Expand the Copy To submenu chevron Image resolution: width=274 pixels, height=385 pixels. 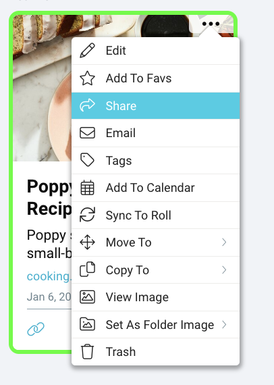224,270
